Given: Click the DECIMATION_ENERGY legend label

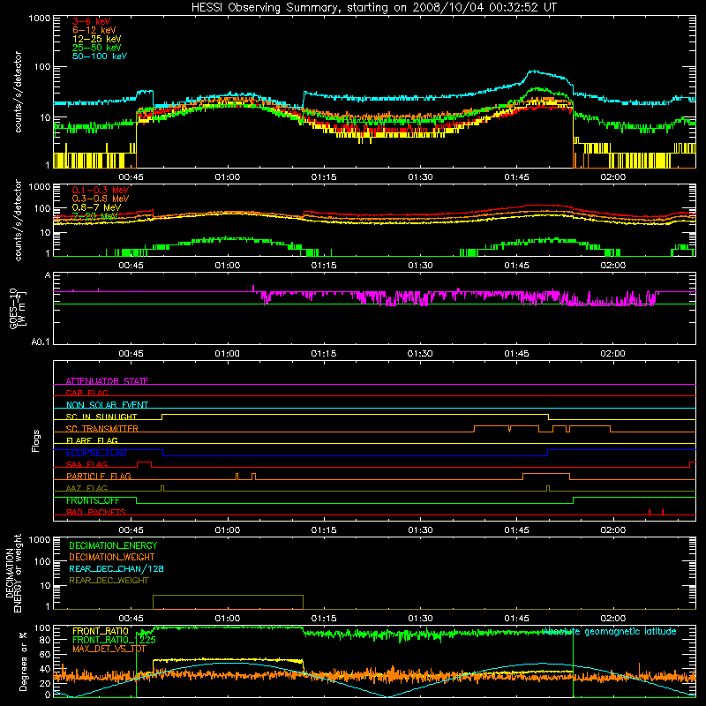Looking at the screenshot, I should (113, 545).
